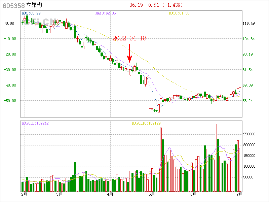Select the MA30:61.38 indicator label
This screenshot has width=269, height=202.
click(x=179, y=13)
